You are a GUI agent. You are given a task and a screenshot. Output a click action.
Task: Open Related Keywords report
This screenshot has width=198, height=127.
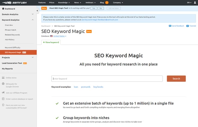(12, 35)
